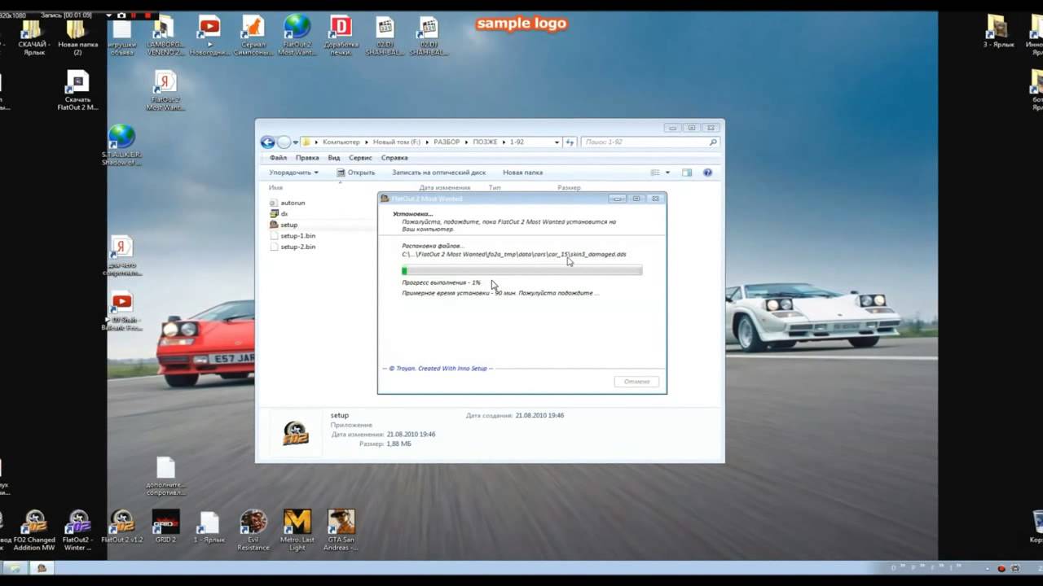Open the 'Доработка печки' desktop shortcut
Viewport: 1043px width, 586px height.
[x=341, y=36]
